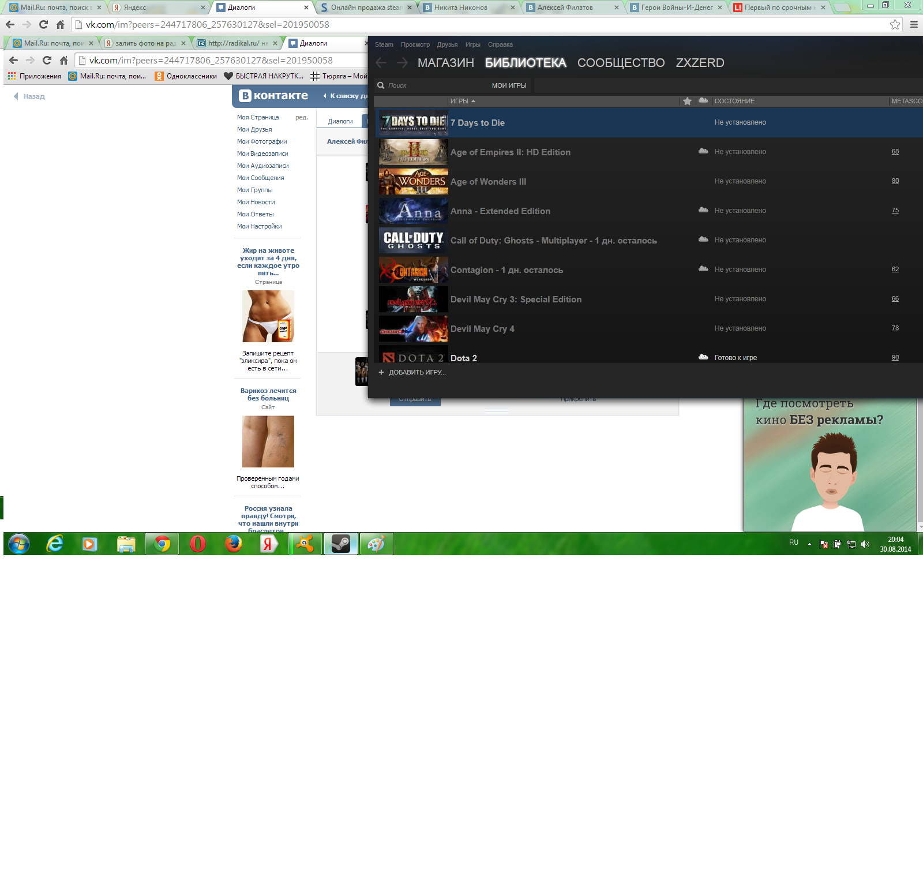The image size is (923, 891).
Task: Click the Steam forward navigation arrow
Action: 402,62
